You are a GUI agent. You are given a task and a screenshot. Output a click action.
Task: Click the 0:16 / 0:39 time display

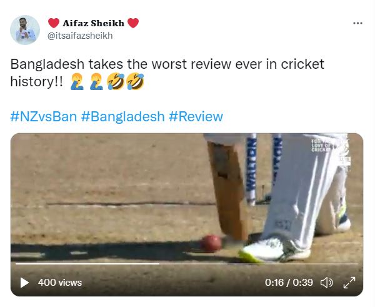[x=289, y=283]
